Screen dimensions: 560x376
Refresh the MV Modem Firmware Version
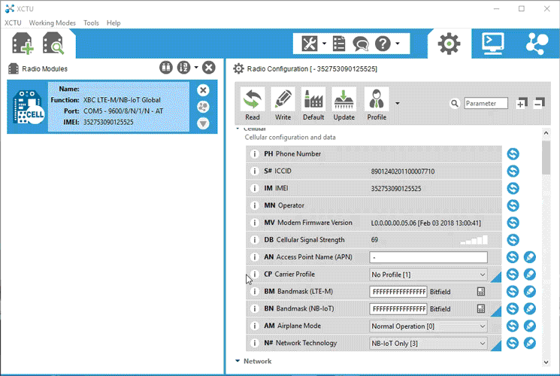coord(513,223)
